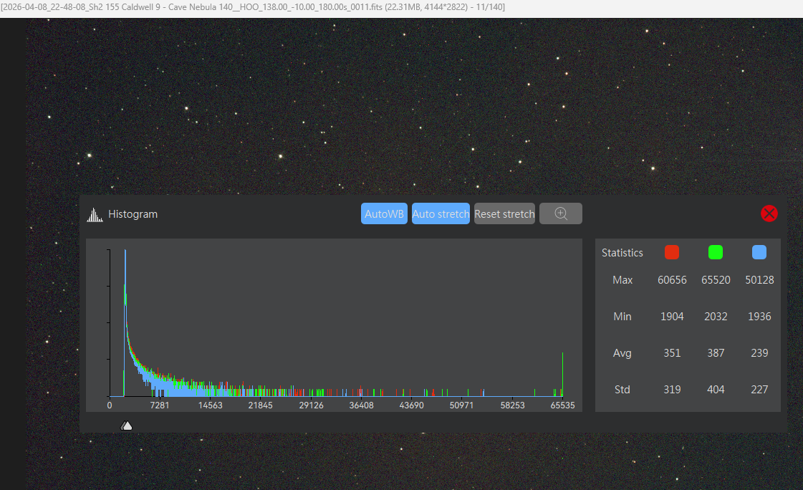Click the histogram axis label 21845
Screen dimensions: 803x490
261,405
